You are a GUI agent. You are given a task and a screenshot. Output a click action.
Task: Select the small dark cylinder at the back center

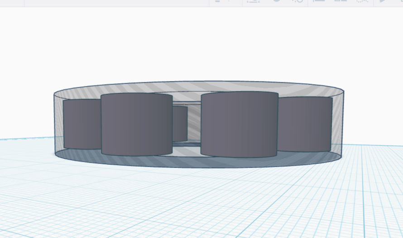tap(180, 124)
